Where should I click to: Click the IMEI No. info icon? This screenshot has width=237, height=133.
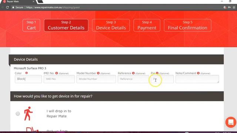pyautogui.click(x=57, y=73)
